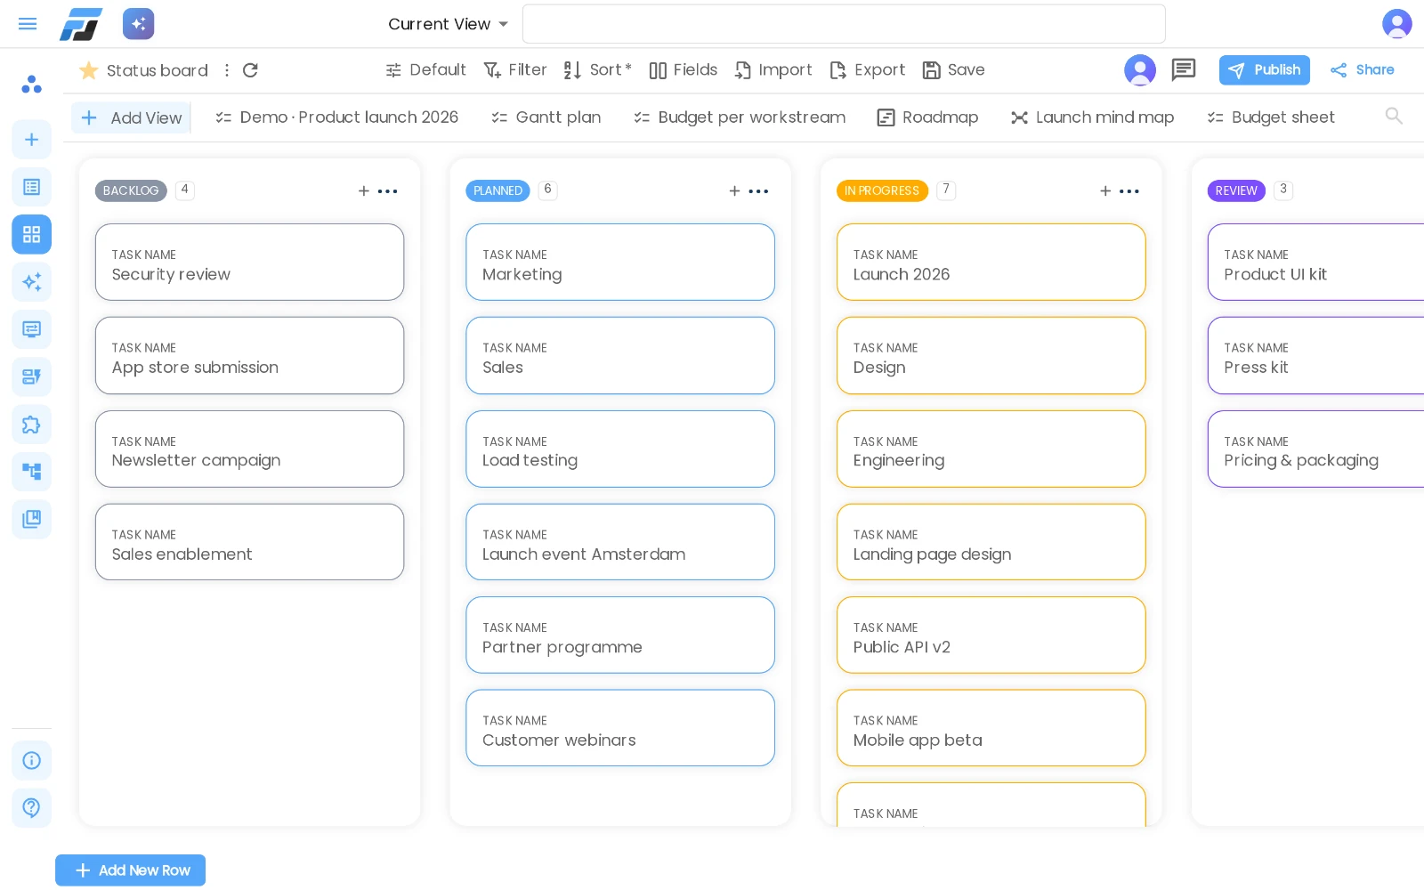Click the Share button
This screenshot has height=890, width=1424.
tap(1363, 69)
